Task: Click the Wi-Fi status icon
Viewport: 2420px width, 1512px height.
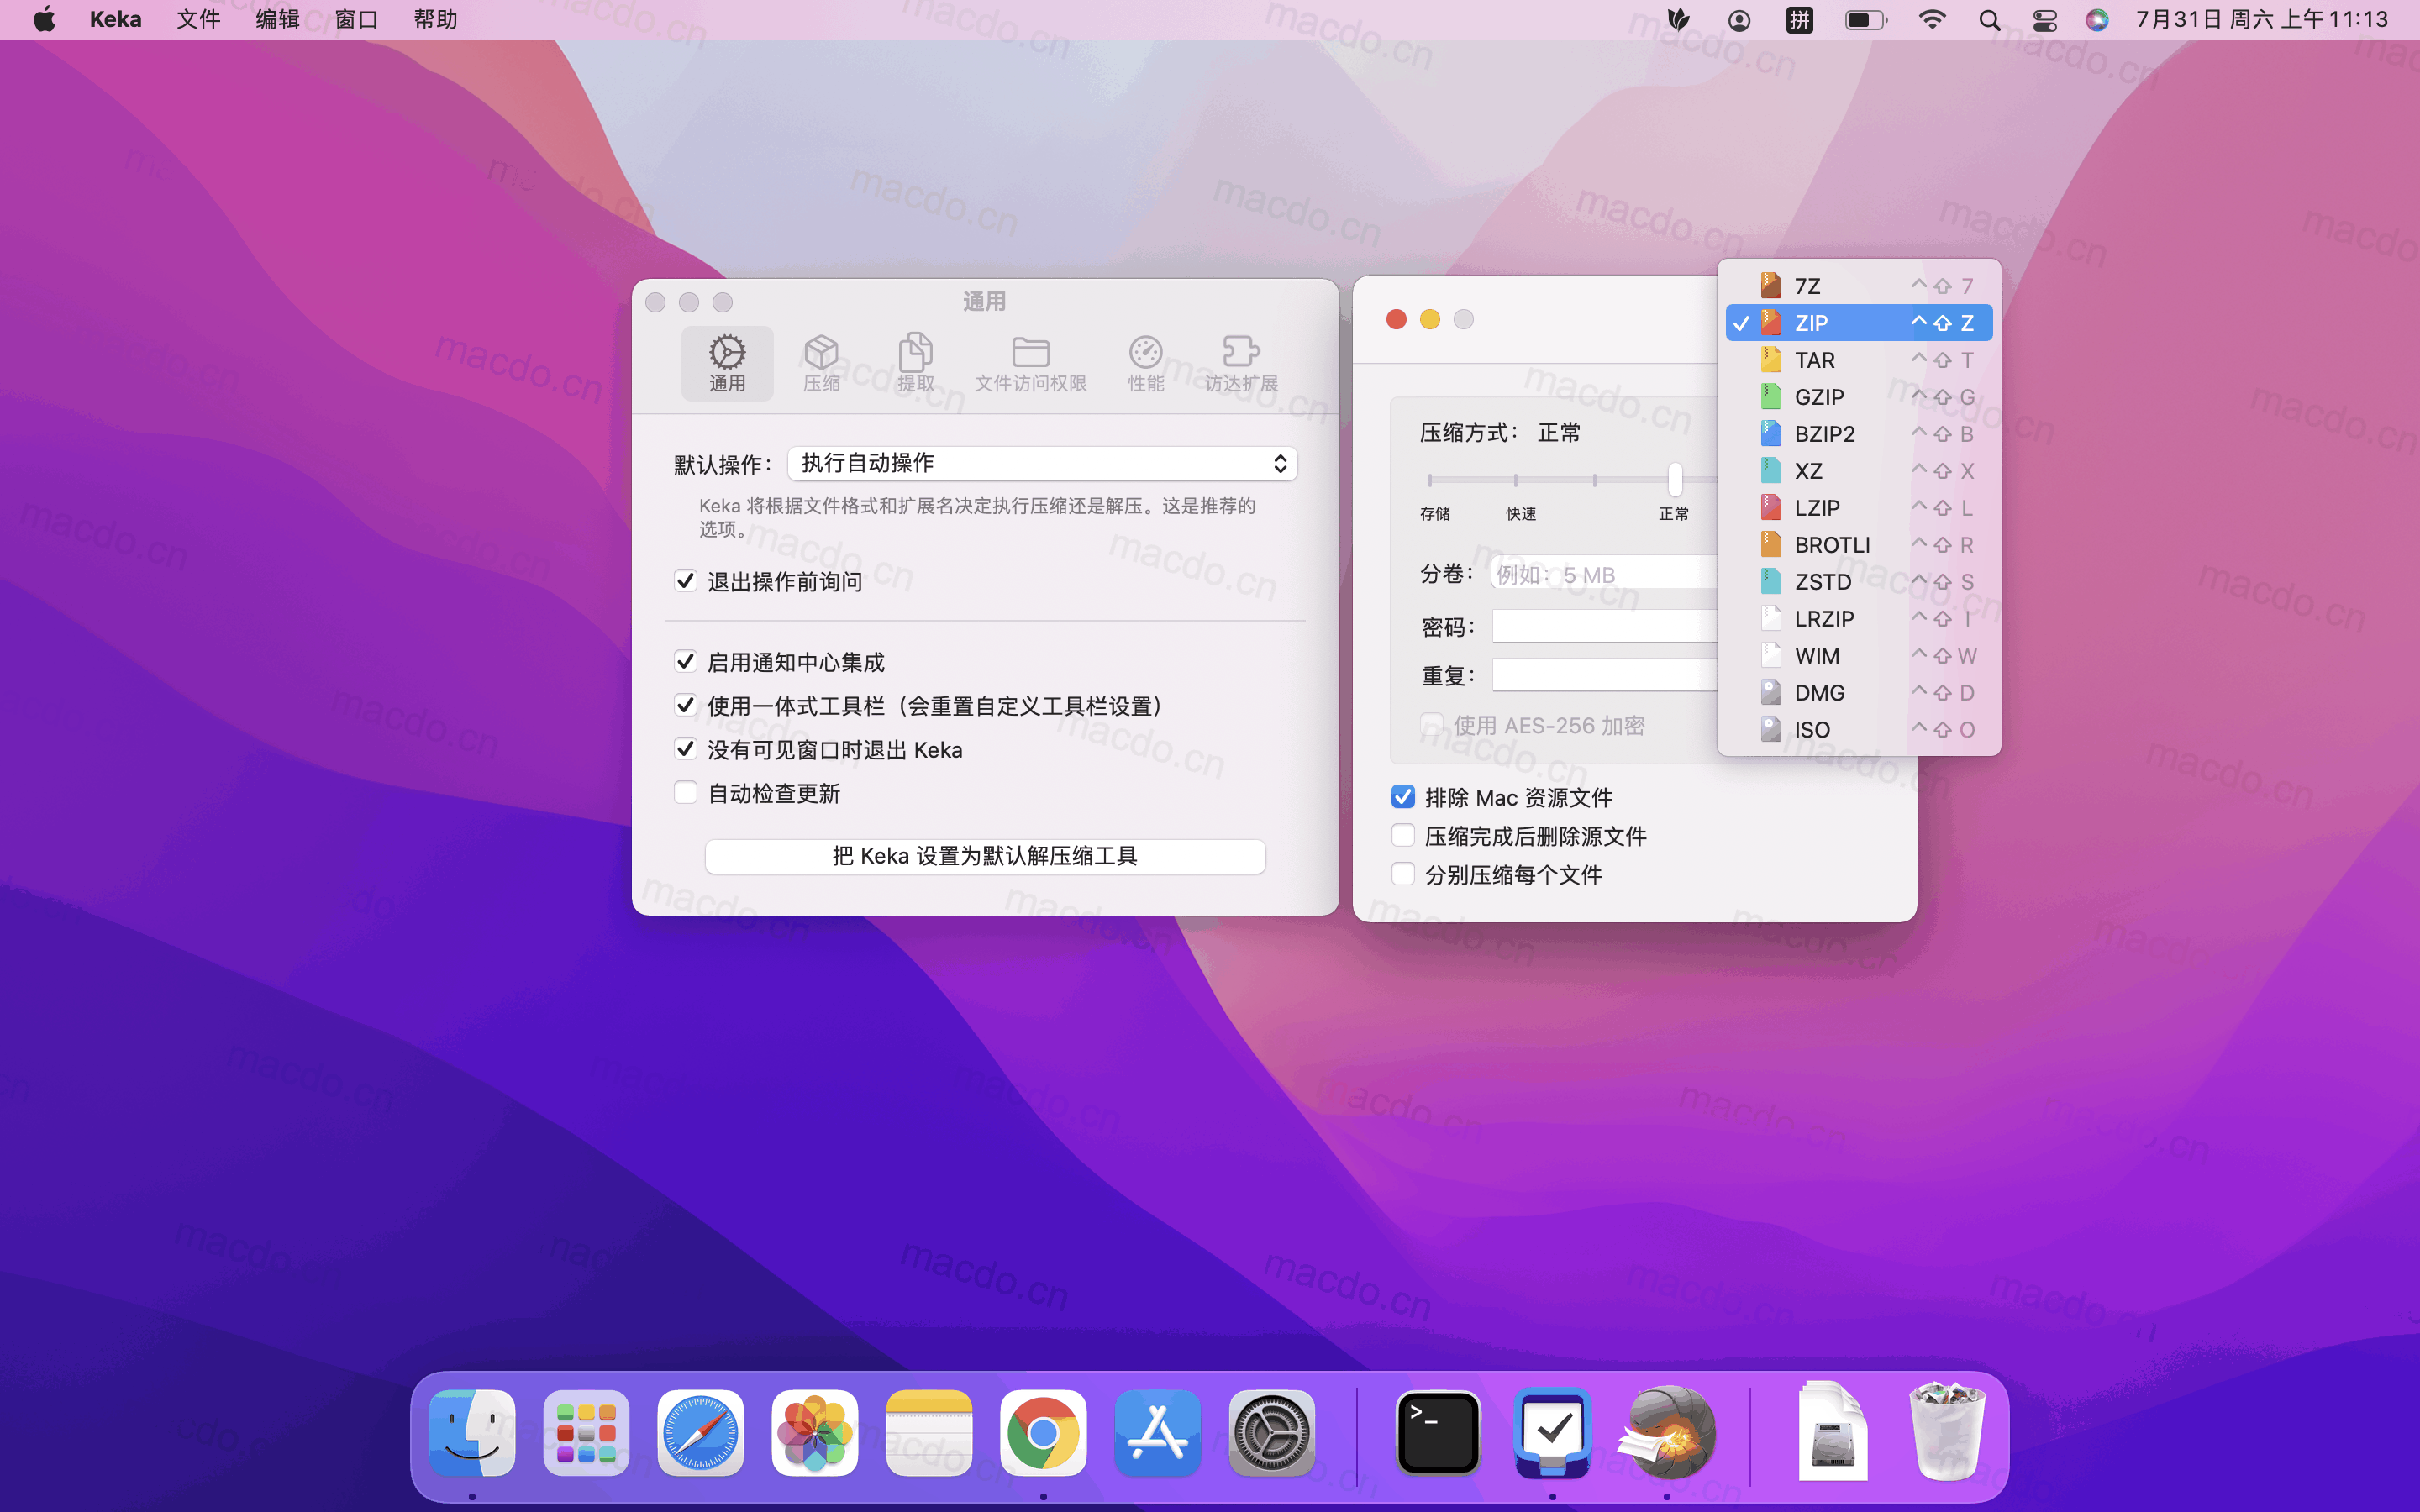Action: pyautogui.click(x=1932, y=20)
